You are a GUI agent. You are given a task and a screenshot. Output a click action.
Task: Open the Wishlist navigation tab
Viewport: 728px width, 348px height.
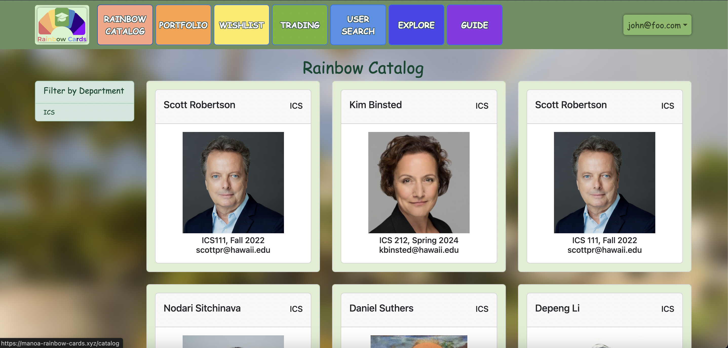pos(241,25)
